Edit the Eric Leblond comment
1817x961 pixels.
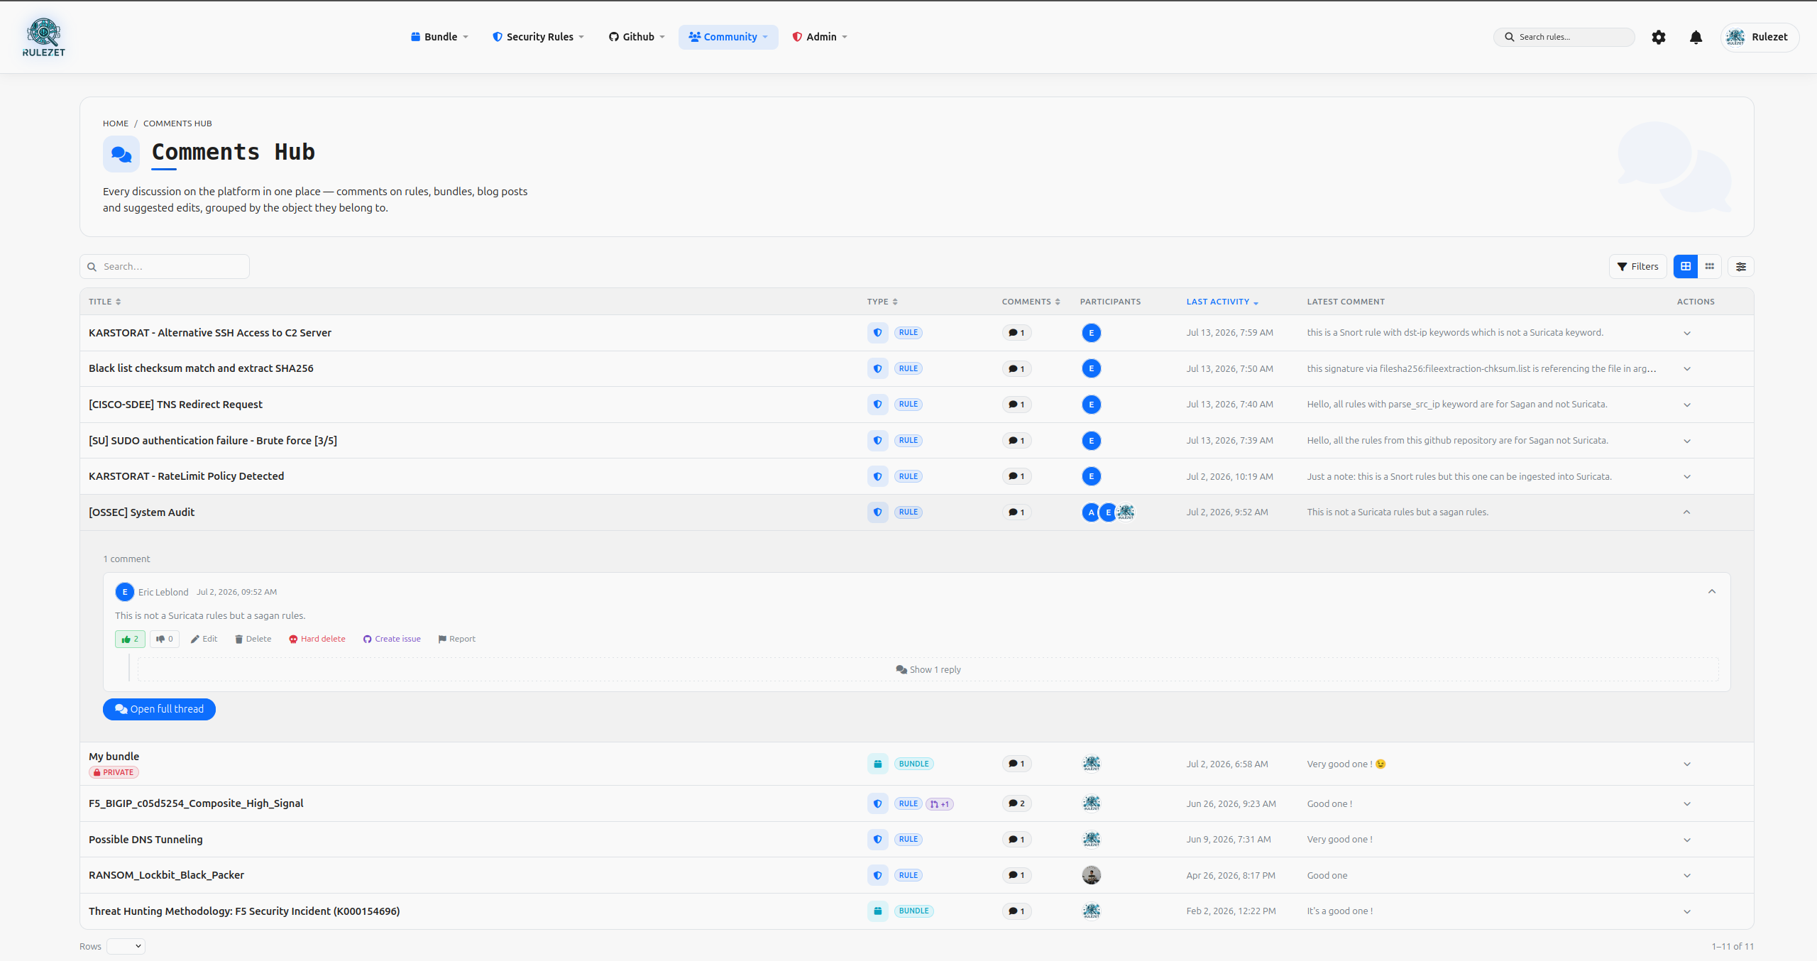[204, 639]
